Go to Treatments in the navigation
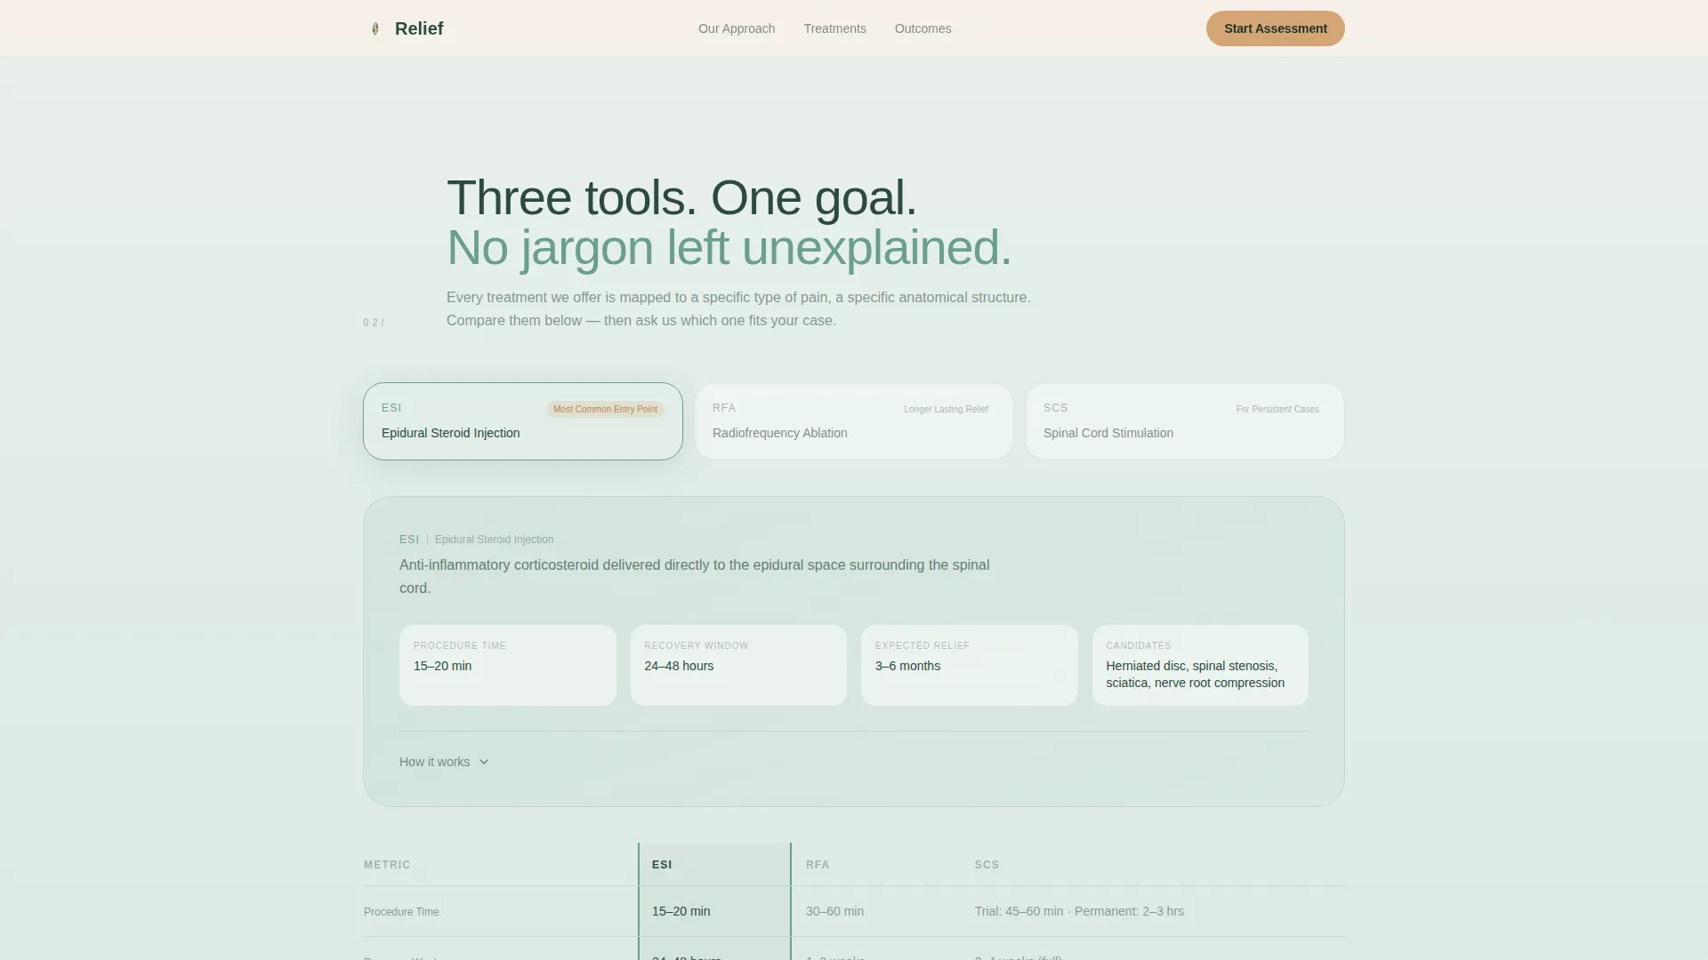The width and height of the screenshot is (1708, 960). tap(834, 28)
